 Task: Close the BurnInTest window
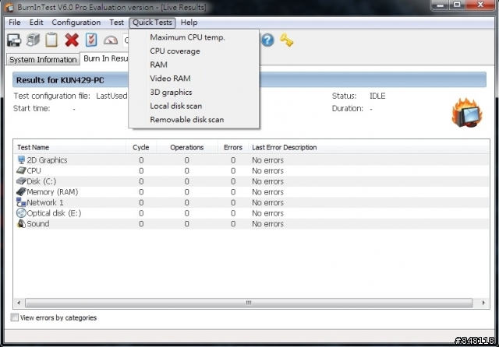pyautogui.click(x=480, y=5)
